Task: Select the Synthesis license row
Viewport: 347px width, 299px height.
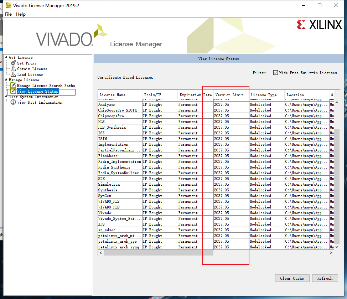Action: point(216,190)
